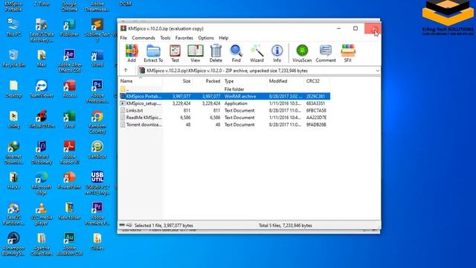The image size is (476, 268).
Task: Click the drive icon in WinRAR status bar
Action: [x=122, y=225]
